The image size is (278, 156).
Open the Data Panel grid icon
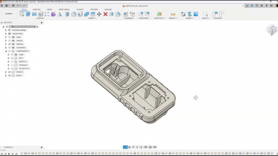click(x=2, y=6)
